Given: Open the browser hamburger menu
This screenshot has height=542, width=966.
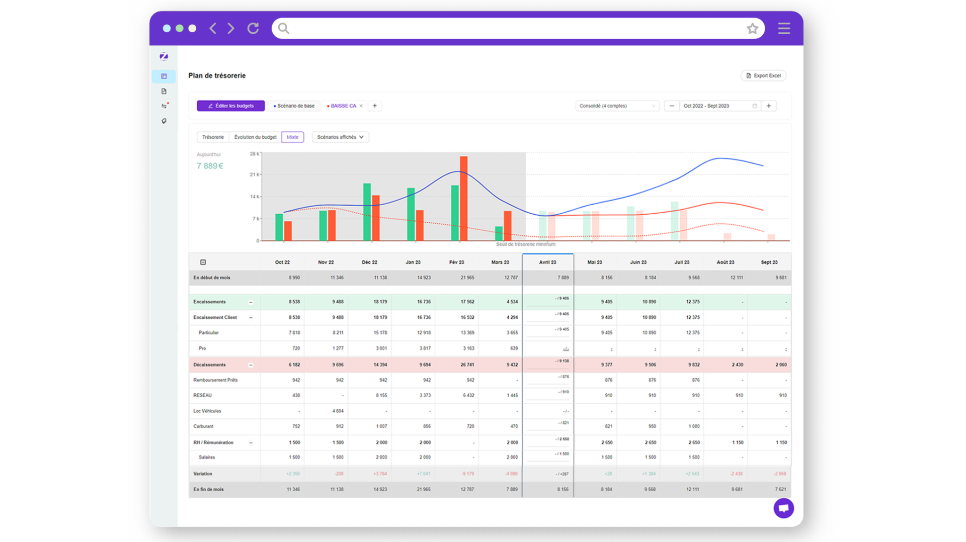Looking at the screenshot, I should coord(784,28).
